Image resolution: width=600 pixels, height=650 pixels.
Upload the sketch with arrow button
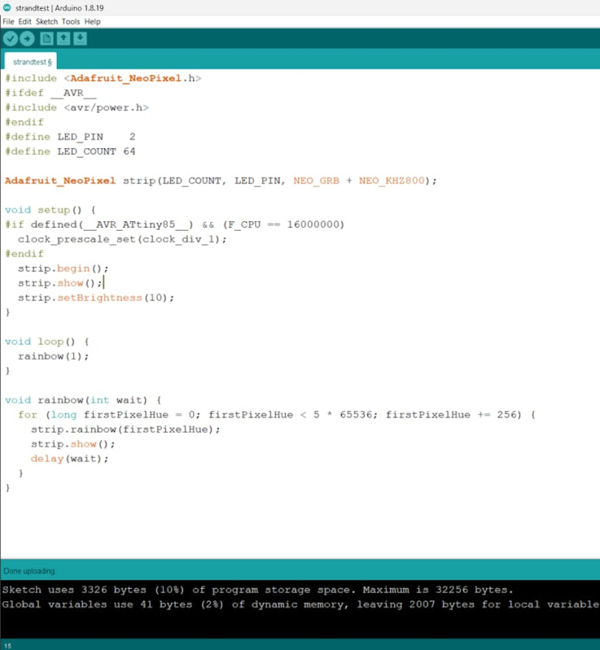pyautogui.click(x=27, y=38)
